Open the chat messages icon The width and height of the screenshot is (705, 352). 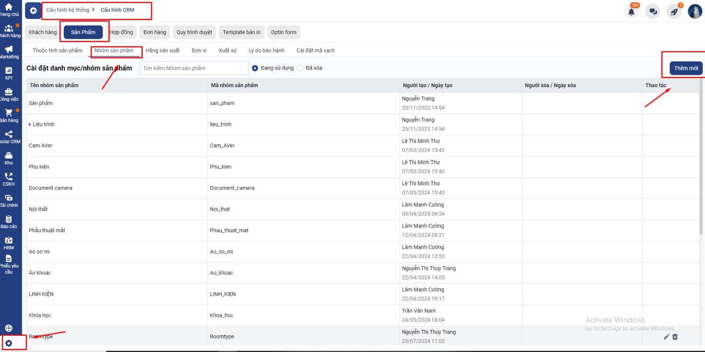[653, 12]
